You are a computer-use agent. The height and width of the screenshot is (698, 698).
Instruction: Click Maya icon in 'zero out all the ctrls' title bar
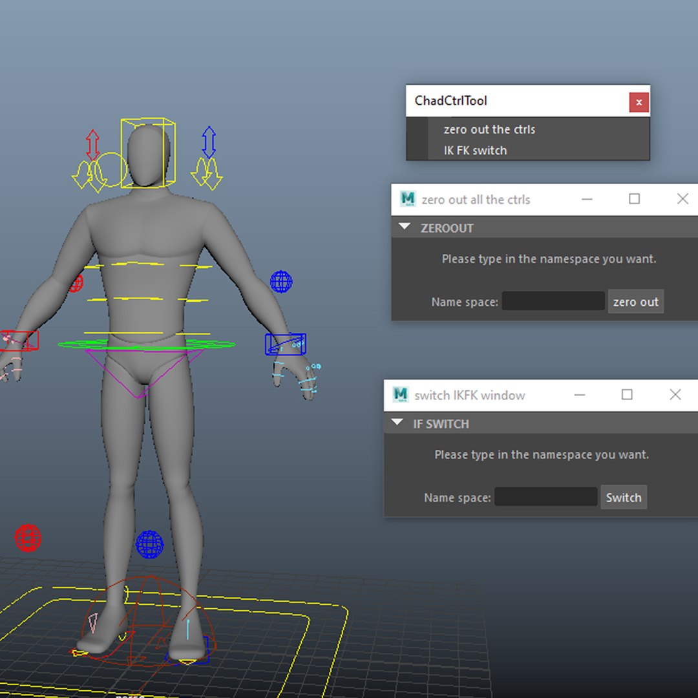coord(407,198)
